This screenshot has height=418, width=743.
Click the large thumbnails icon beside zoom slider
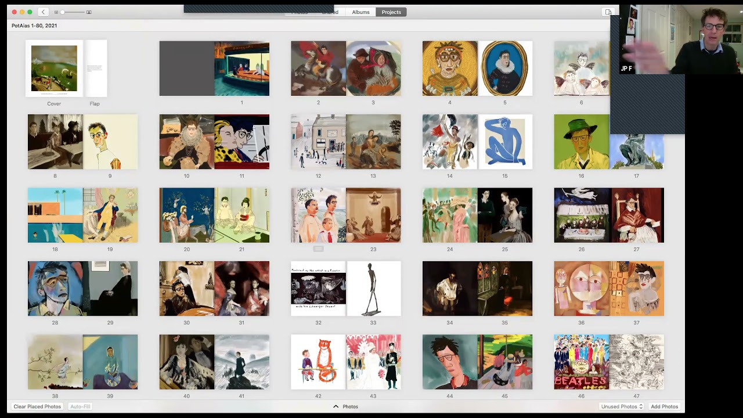89,12
